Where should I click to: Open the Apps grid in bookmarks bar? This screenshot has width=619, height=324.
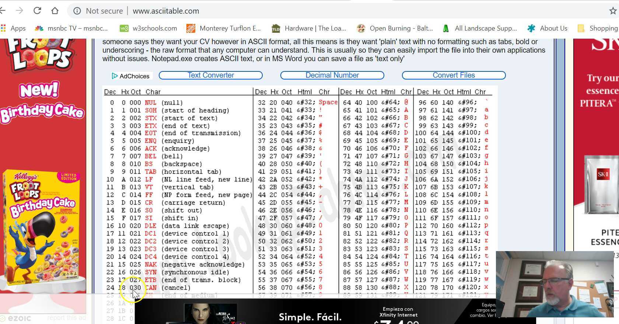coord(13,28)
